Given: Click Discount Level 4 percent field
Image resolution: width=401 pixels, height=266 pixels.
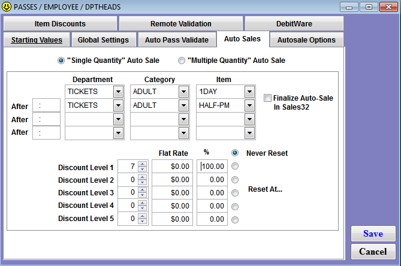Looking at the screenshot, I should click(212, 206).
